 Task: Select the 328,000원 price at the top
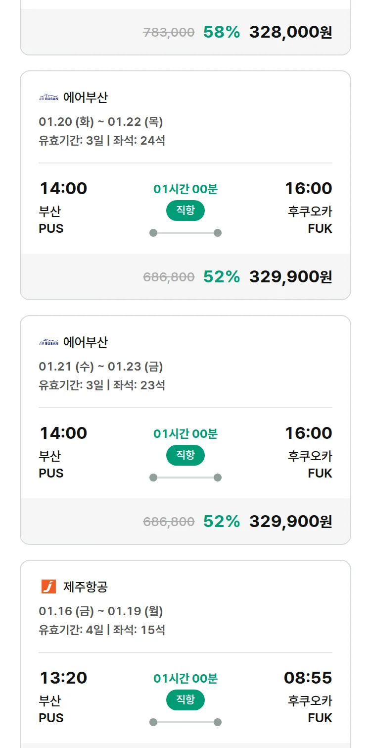[290, 32]
